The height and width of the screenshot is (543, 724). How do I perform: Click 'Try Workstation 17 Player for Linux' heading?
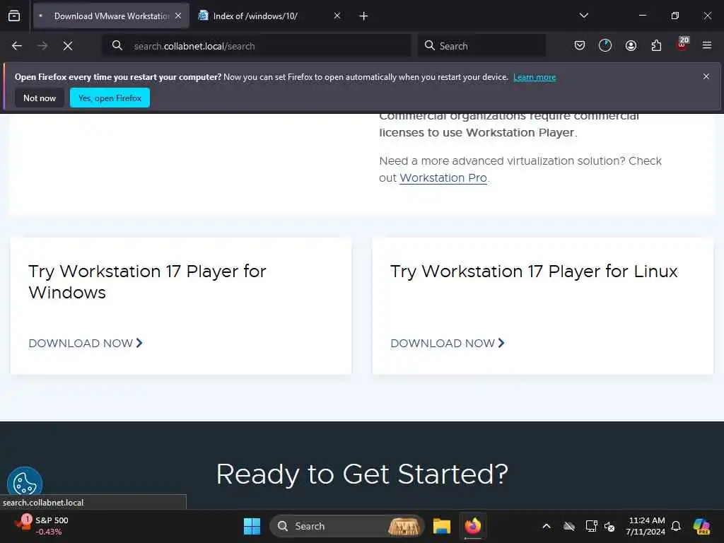(534, 271)
